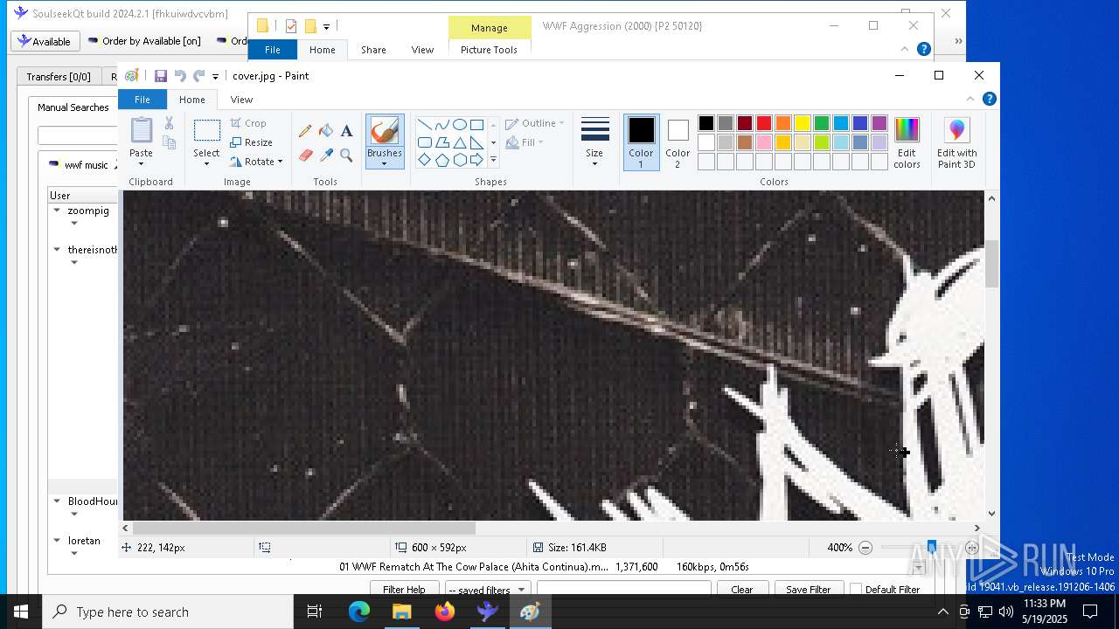This screenshot has height=629, width=1119.
Task: Choose the Right triangle shape
Action: tap(476, 142)
